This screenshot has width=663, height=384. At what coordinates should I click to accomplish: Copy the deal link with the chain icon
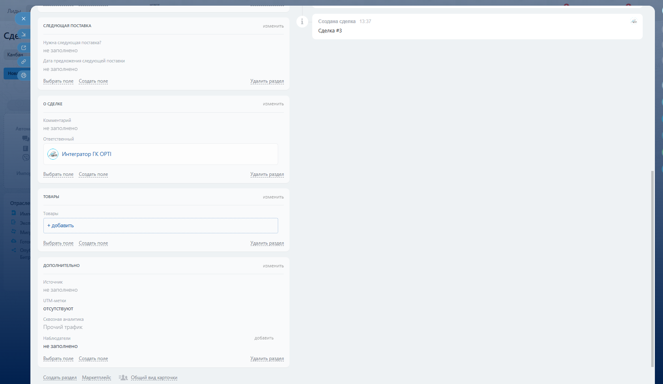24,62
